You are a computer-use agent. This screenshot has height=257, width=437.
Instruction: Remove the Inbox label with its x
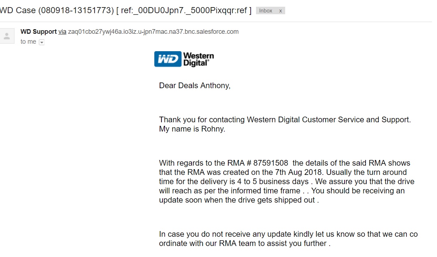tap(280, 11)
